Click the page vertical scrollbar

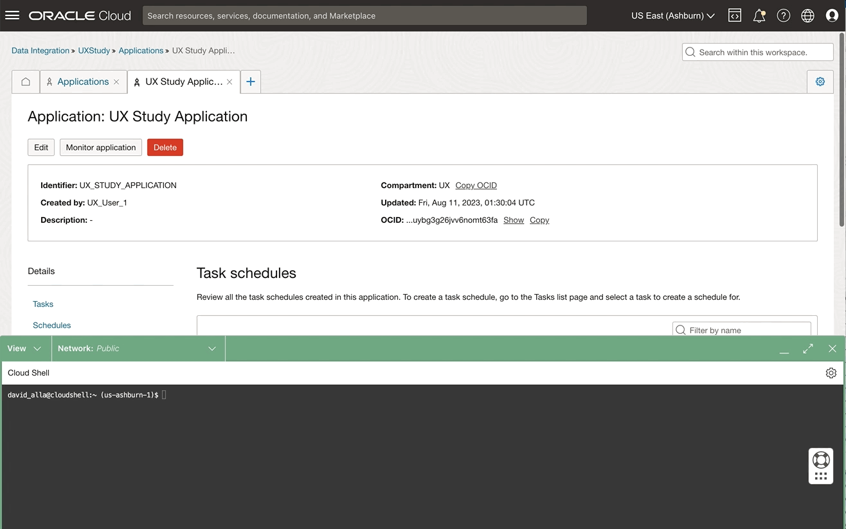[x=842, y=128]
